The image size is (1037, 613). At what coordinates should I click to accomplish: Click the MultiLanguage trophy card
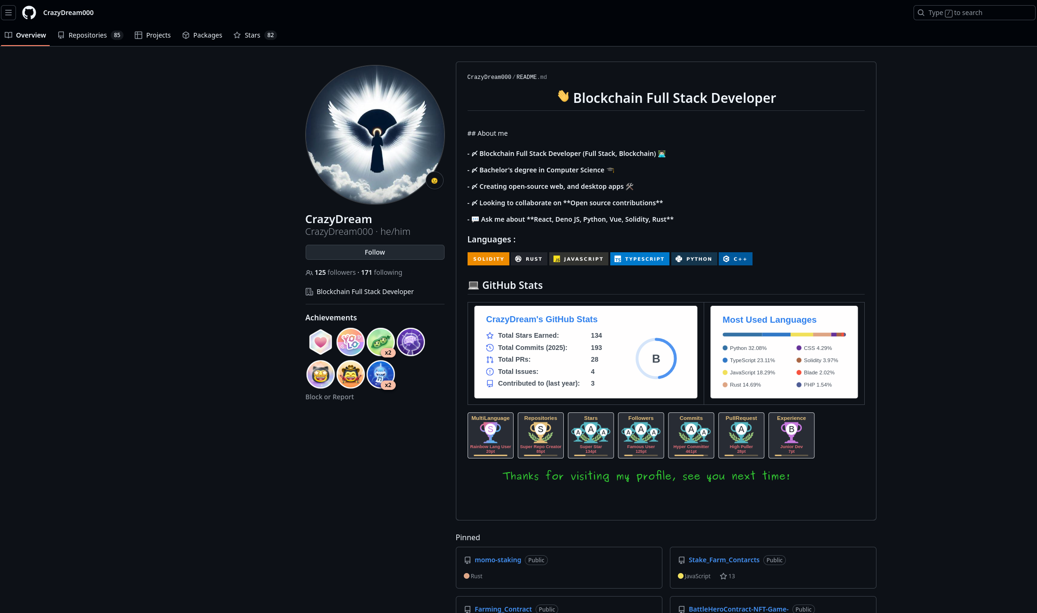(490, 435)
